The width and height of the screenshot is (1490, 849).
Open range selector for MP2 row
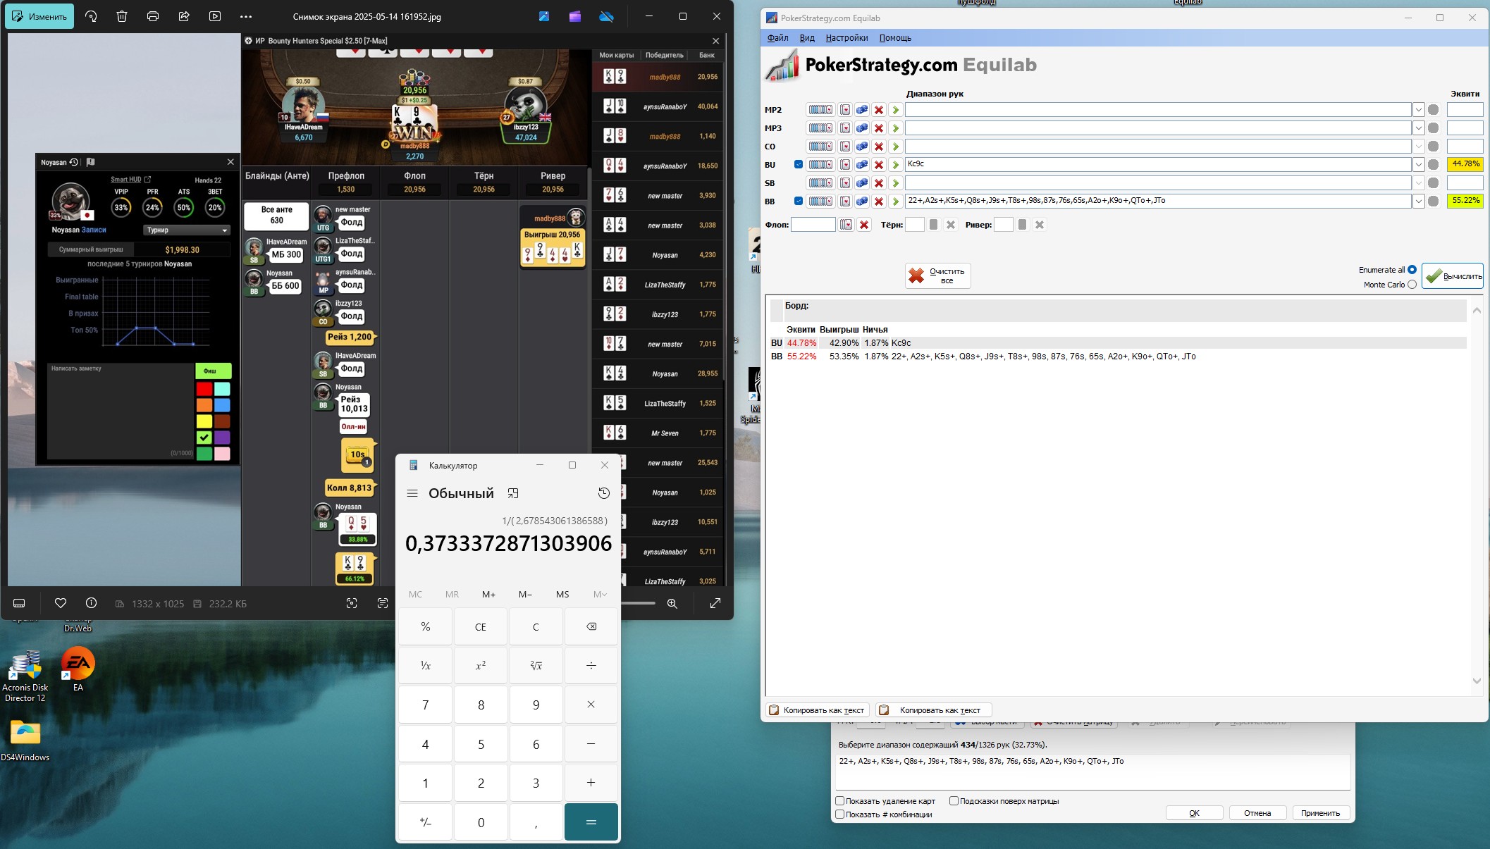820,110
